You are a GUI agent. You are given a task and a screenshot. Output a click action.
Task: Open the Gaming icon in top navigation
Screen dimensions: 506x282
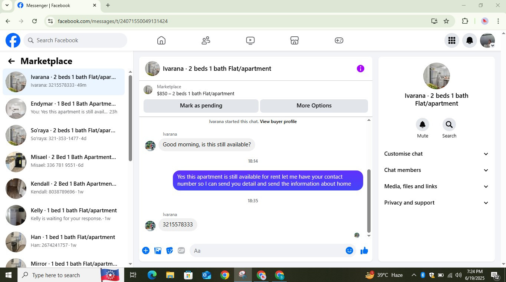(339, 40)
